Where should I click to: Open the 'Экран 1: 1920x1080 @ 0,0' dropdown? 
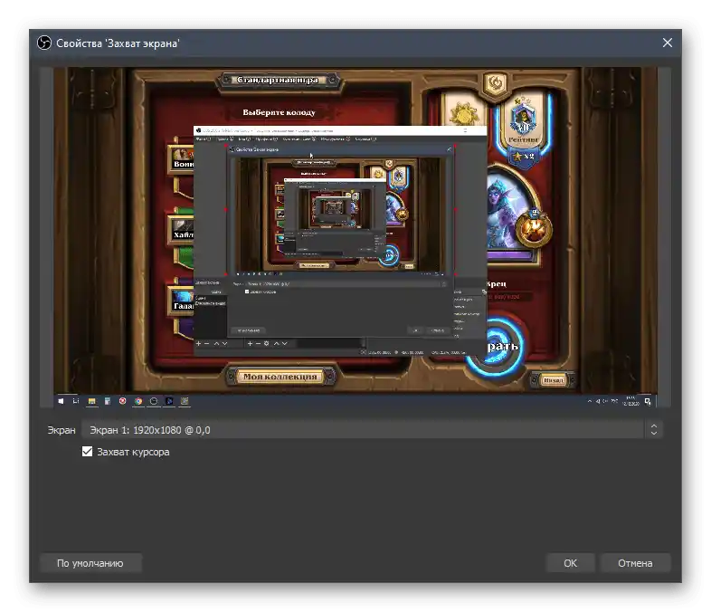click(x=372, y=430)
